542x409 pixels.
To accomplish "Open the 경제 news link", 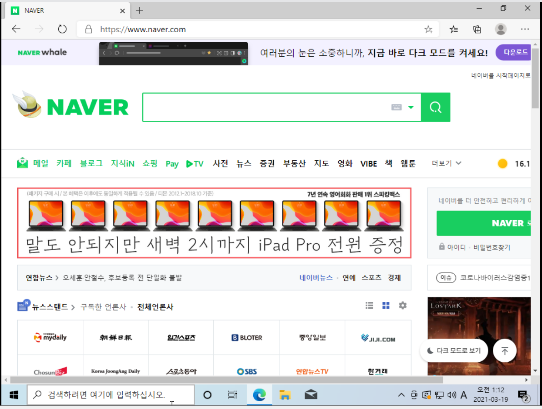I will [x=394, y=277].
